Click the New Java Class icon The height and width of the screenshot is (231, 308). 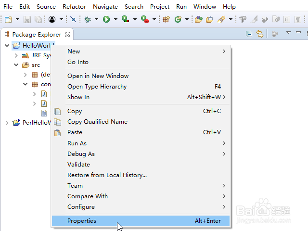tap(178, 19)
